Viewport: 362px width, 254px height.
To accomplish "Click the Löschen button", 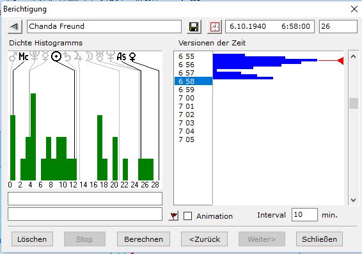I will coord(32,239).
